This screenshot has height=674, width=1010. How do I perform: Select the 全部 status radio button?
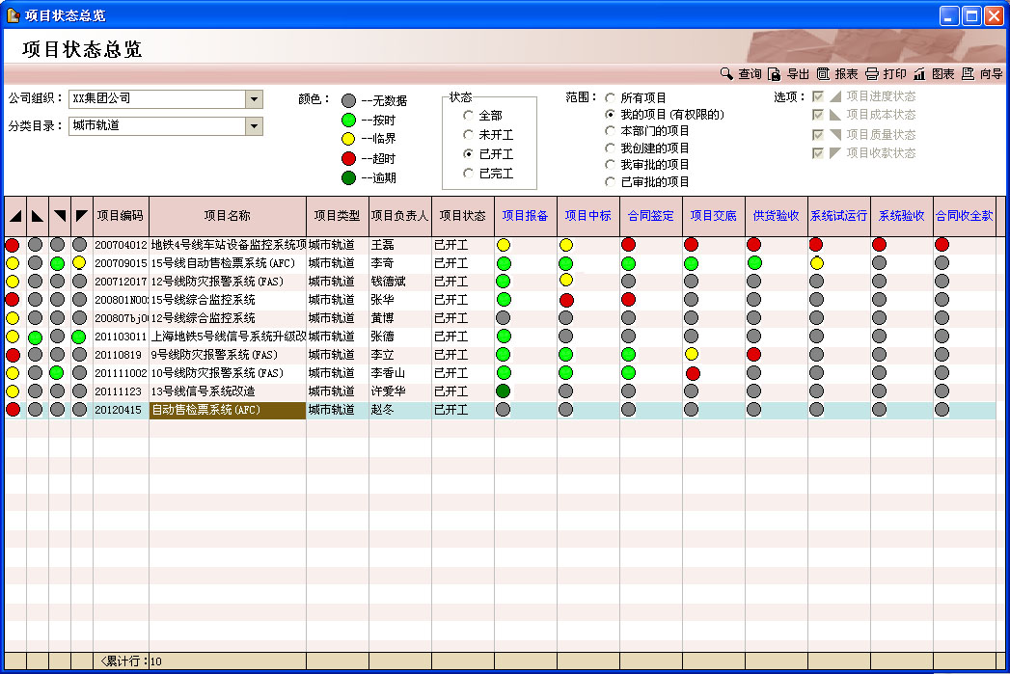point(468,116)
